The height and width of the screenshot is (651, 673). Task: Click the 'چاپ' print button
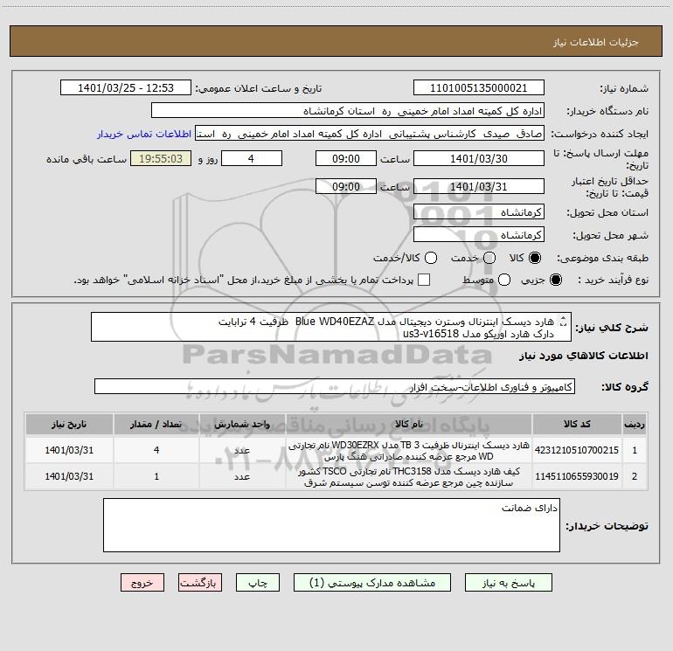coord(258,582)
